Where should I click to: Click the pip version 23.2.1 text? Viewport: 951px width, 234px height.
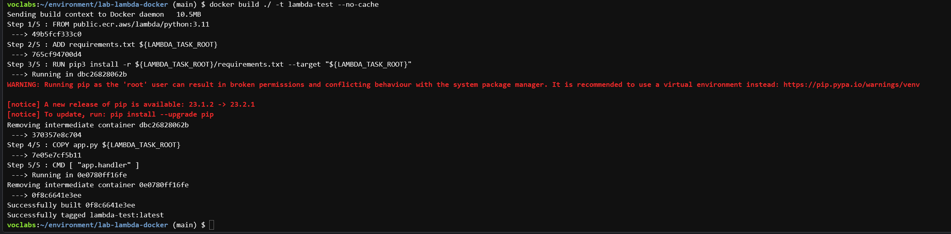(243, 104)
